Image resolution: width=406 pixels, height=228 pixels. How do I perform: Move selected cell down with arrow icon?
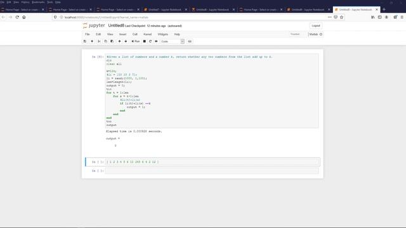tap(126, 41)
